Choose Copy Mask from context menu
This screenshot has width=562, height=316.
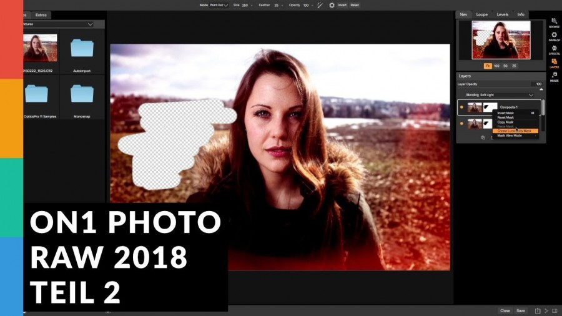[x=515, y=122]
